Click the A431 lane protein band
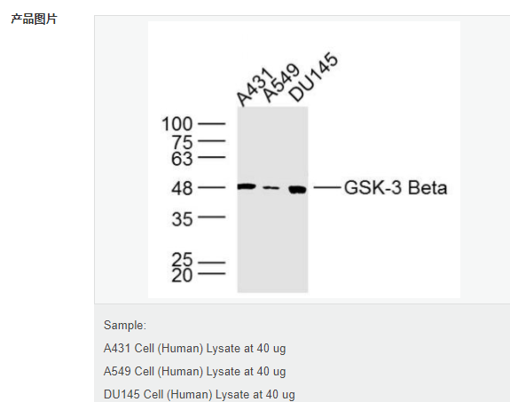The height and width of the screenshot is (402, 510). click(247, 186)
